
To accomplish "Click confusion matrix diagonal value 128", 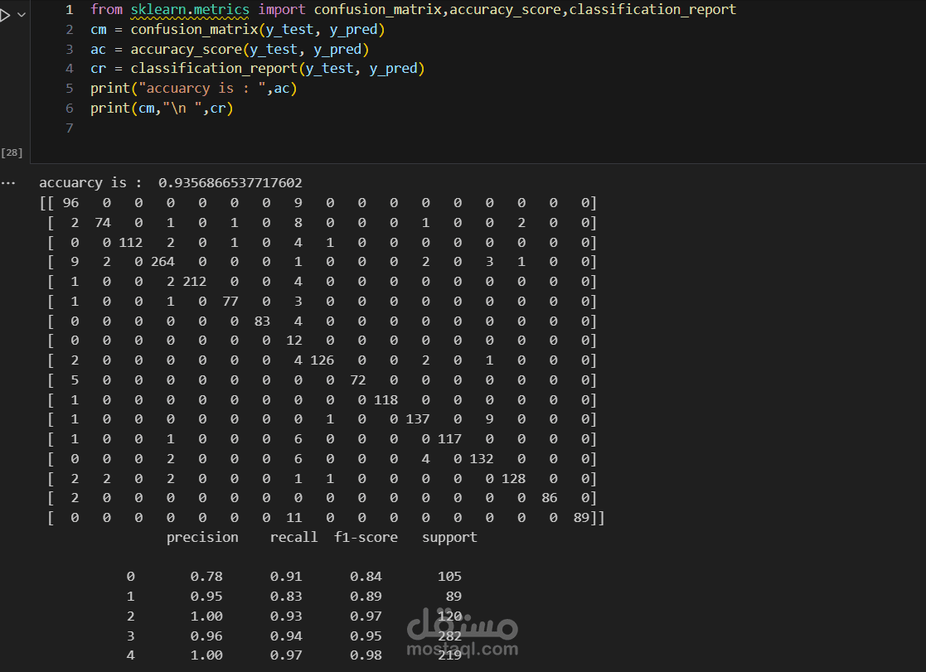I will (x=513, y=479).
